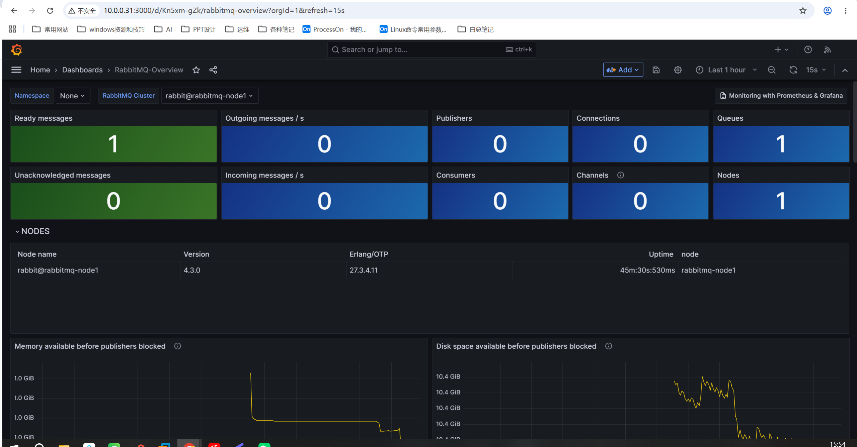This screenshot has width=857, height=447.
Task: Click the Outgoing messages / s panel title
Action: [x=264, y=118]
